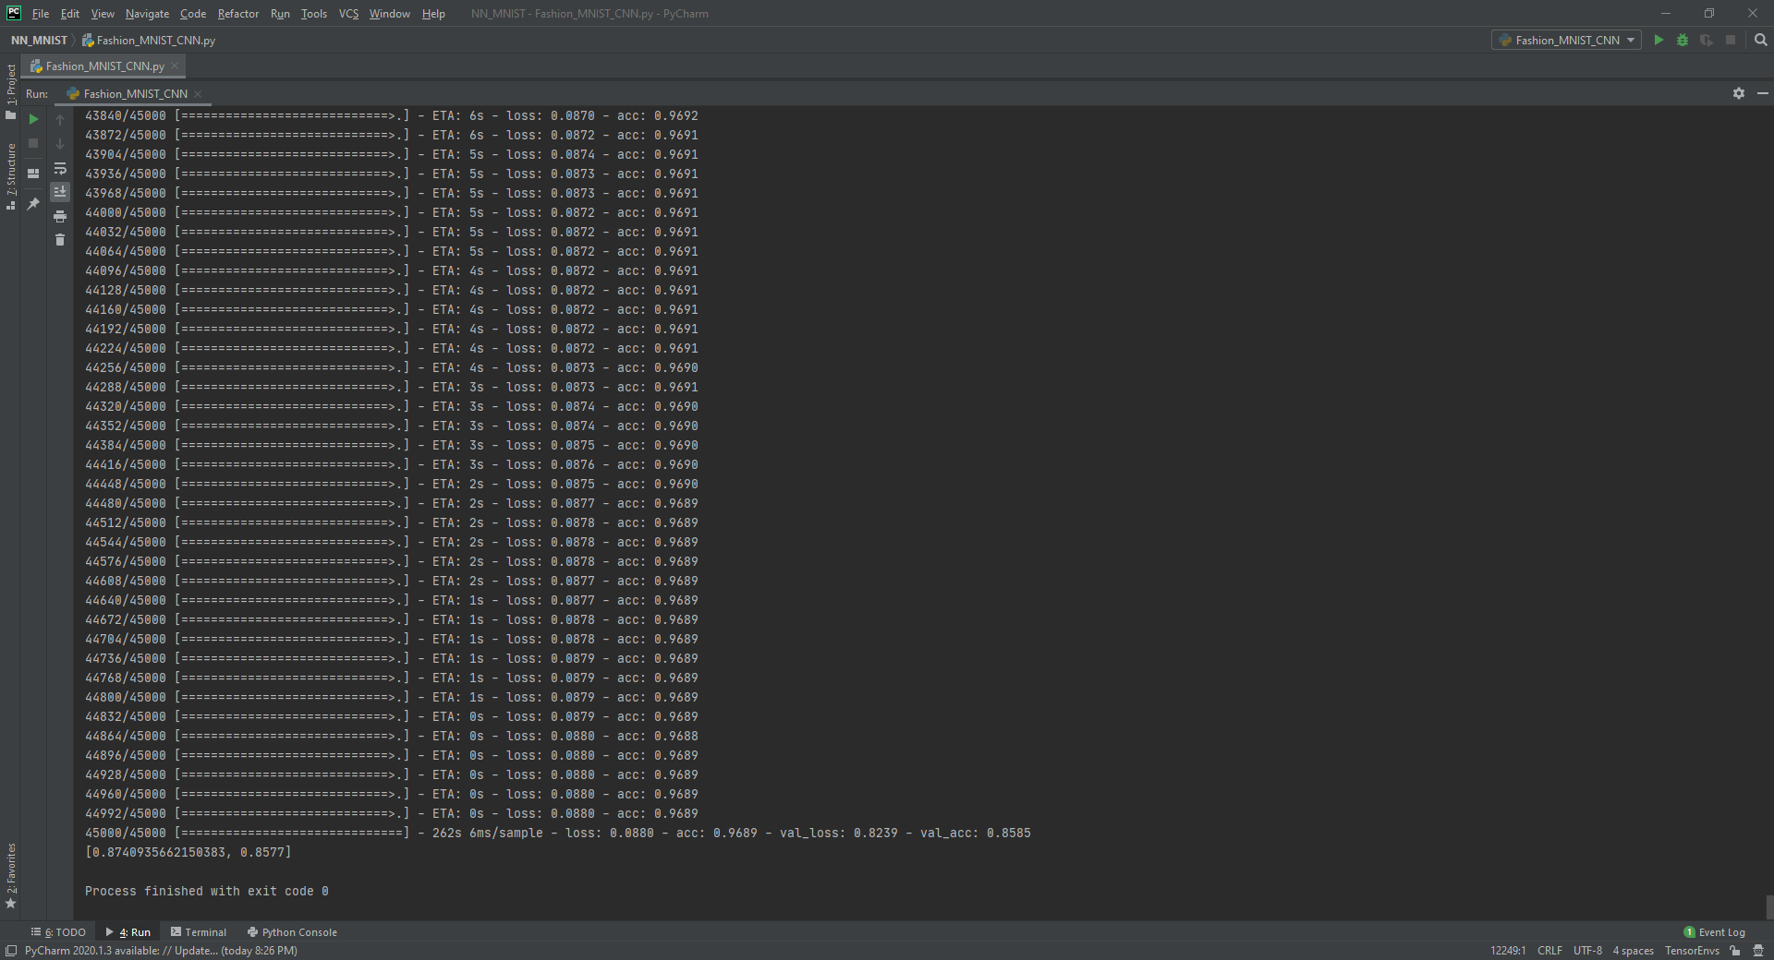Change UTF-8 file encoding
Viewport: 1774px width, 960px height.
(x=1587, y=951)
